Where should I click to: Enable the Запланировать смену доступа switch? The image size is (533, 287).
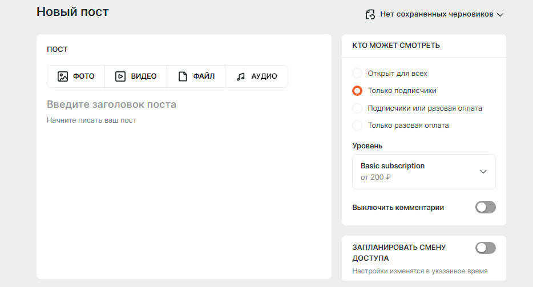pos(486,248)
